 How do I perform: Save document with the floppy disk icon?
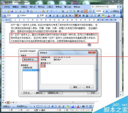coord(12,11)
